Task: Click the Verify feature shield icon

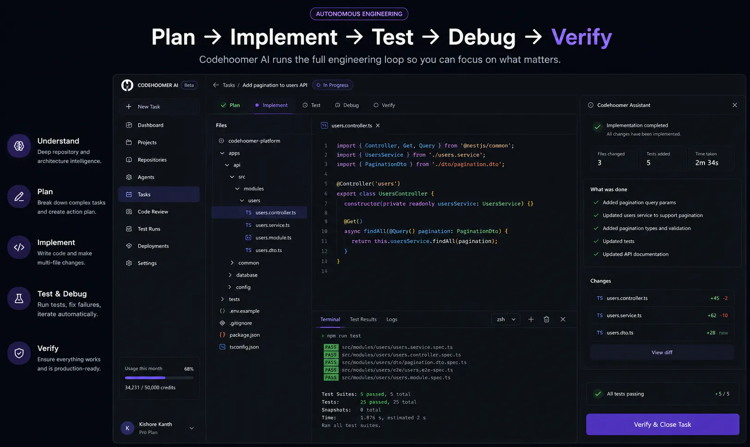Action: click(19, 353)
